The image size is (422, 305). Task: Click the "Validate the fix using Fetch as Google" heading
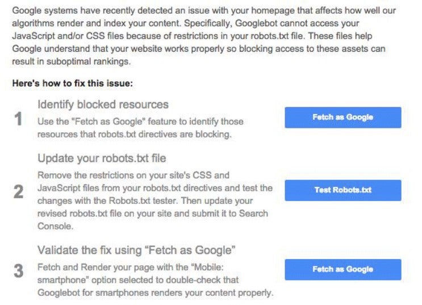click(136, 250)
